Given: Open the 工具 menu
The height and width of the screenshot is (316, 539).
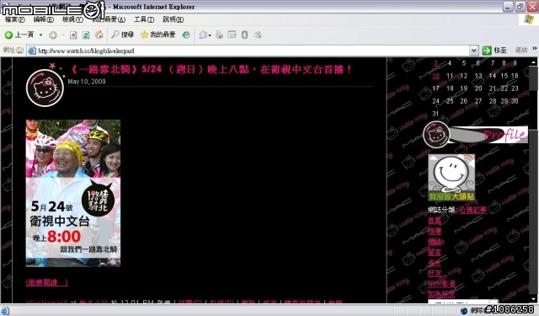Looking at the screenshot, I should [x=144, y=19].
